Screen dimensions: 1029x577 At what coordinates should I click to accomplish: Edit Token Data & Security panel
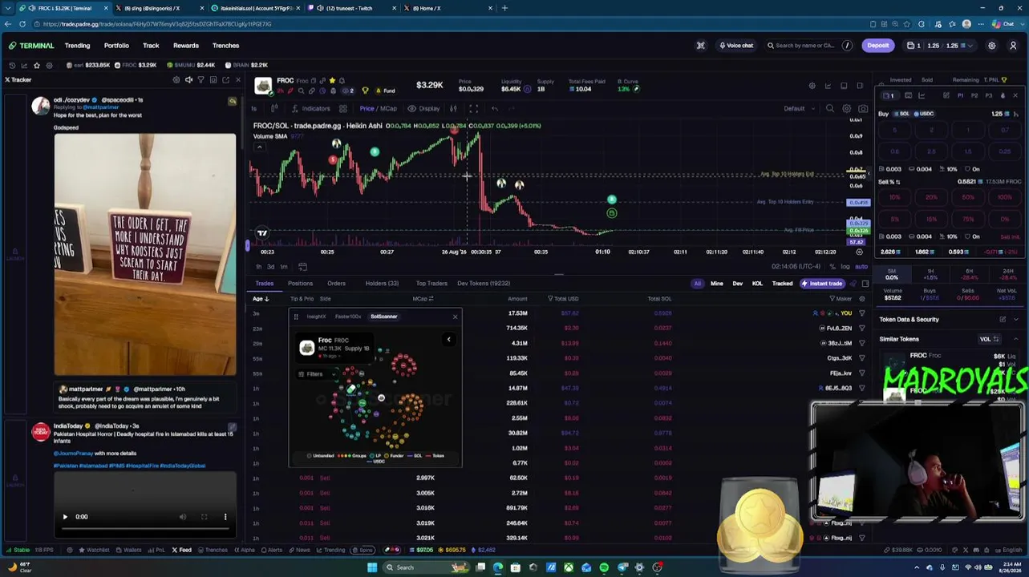[x=1003, y=320]
